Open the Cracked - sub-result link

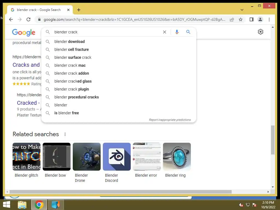click(28, 103)
